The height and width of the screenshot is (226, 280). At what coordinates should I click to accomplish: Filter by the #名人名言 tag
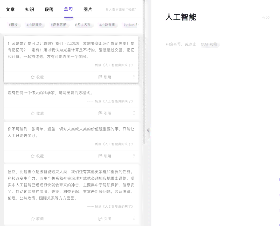(83, 25)
